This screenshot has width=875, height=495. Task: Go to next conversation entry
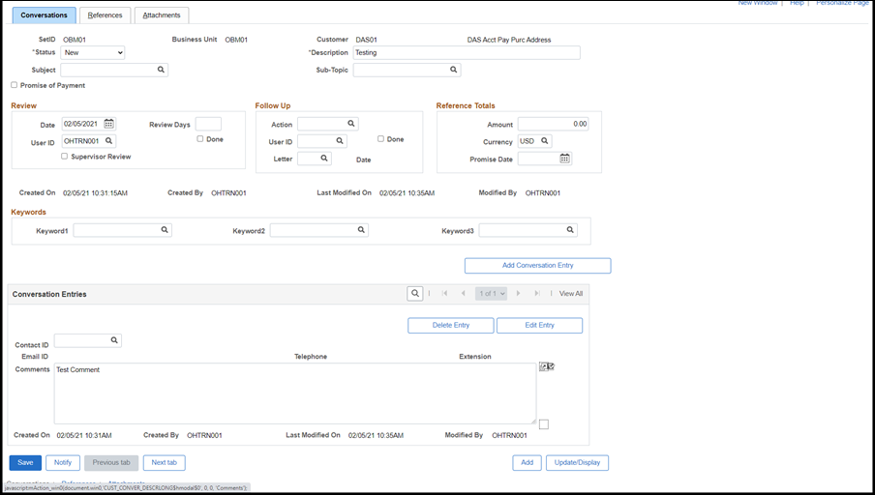(518, 293)
